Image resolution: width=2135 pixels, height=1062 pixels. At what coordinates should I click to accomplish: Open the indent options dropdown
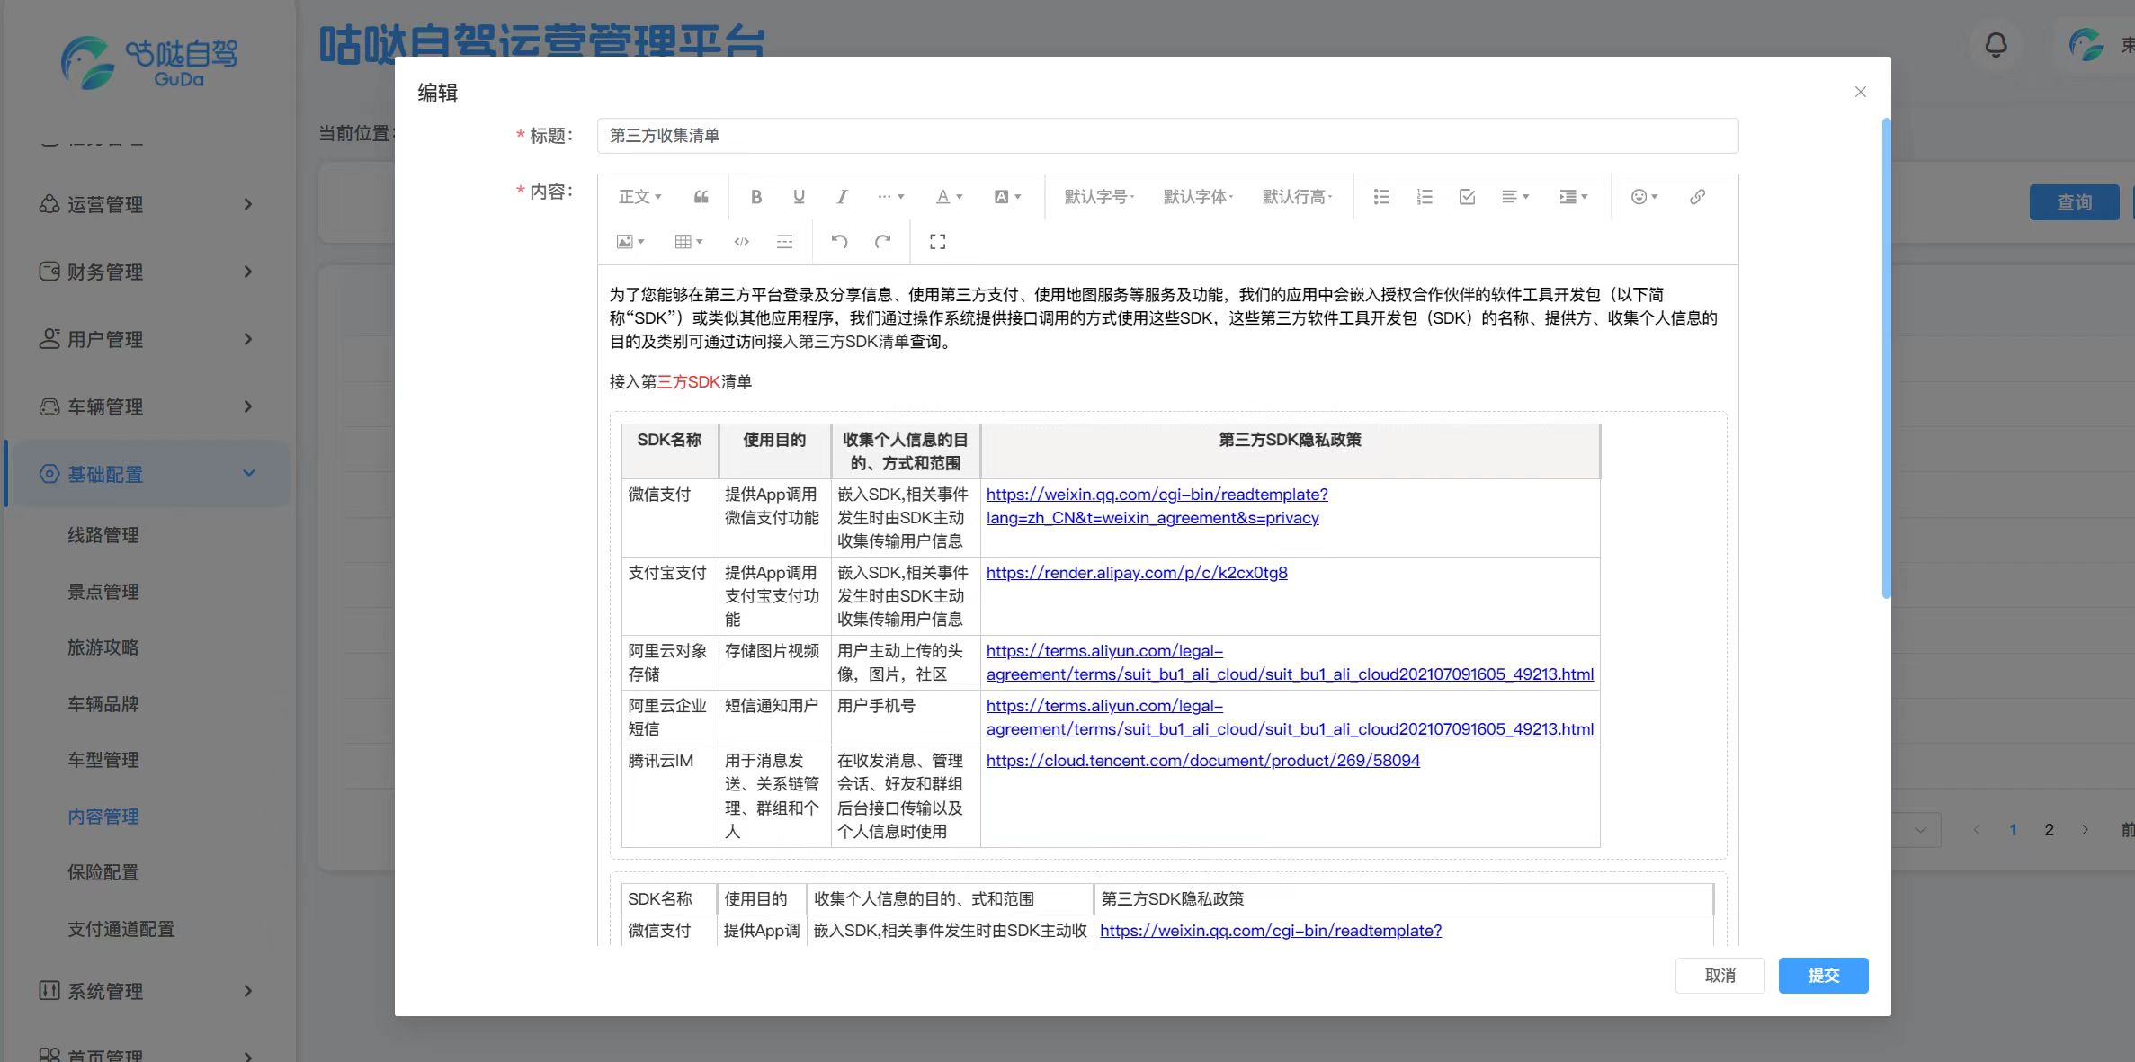click(1574, 197)
